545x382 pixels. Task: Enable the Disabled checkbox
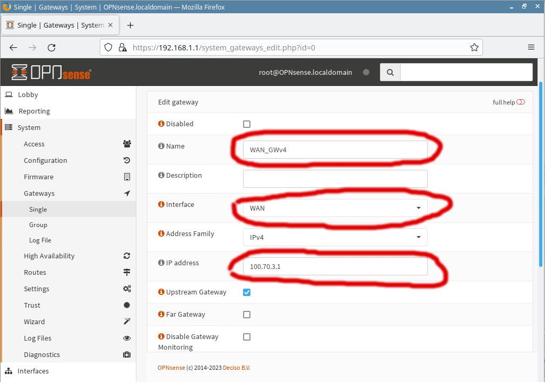[x=247, y=124]
